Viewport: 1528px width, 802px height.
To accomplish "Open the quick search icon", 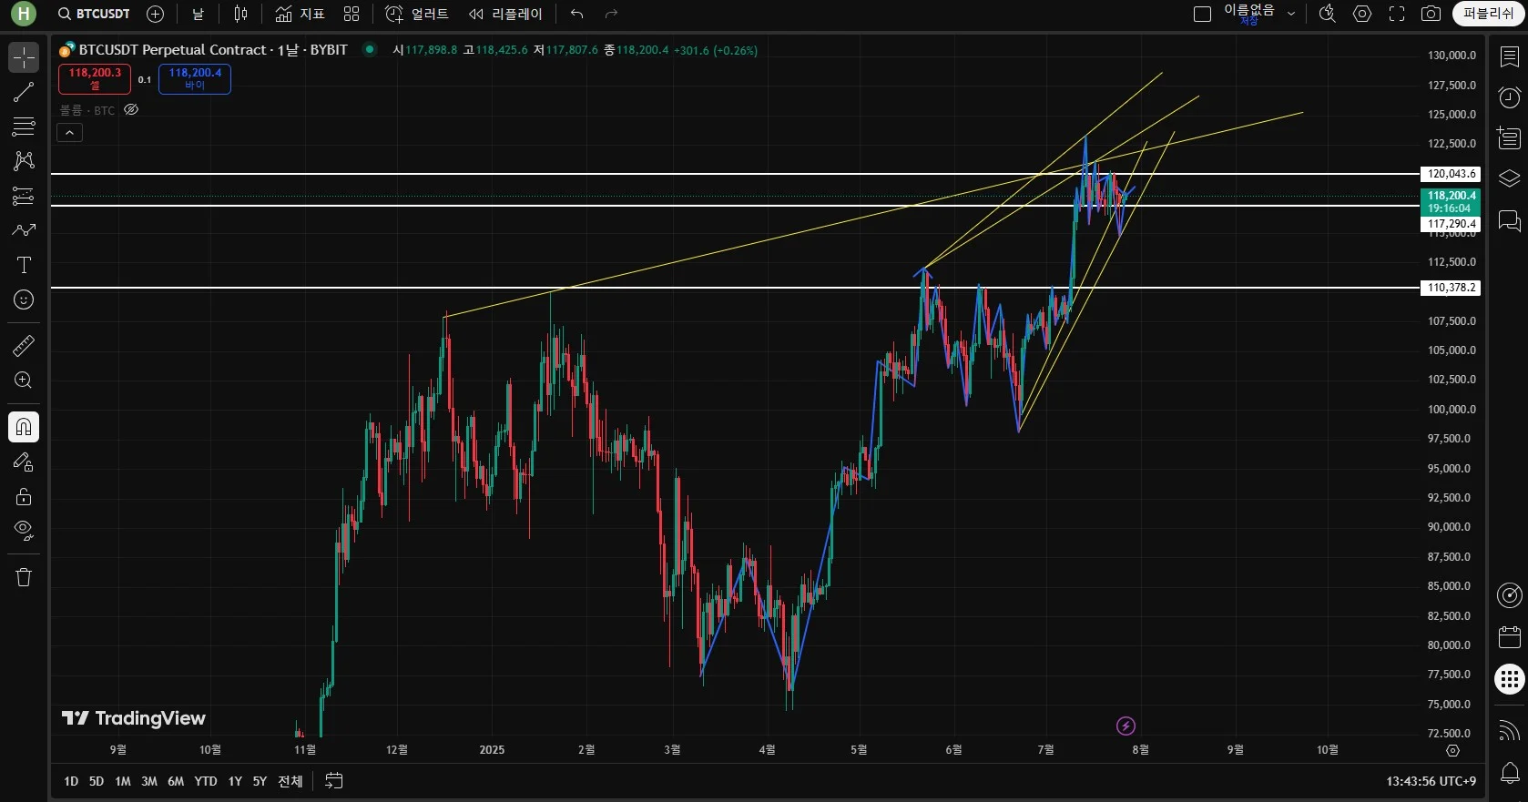I will tap(1328, 14).
